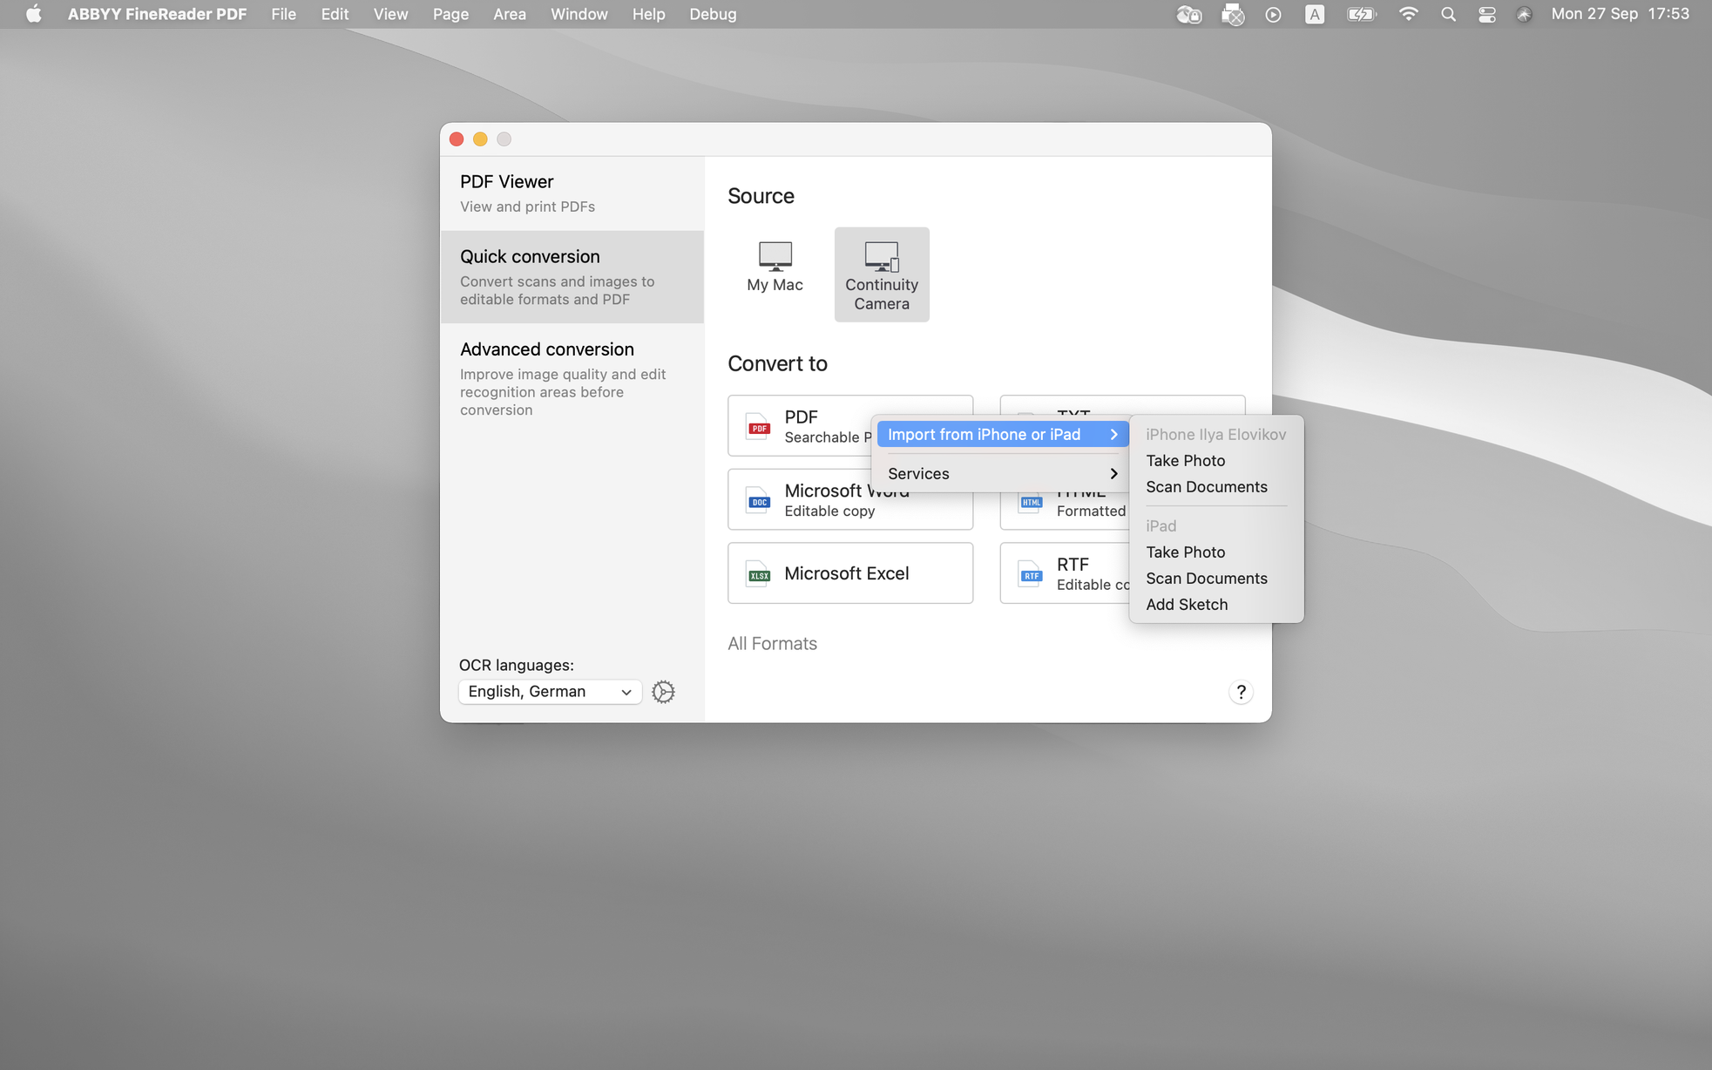Image resolution: width=1712 pixels, height=1070 pixels.
Task: Open the OCR languages dropdown
Action: coord(549,690)
